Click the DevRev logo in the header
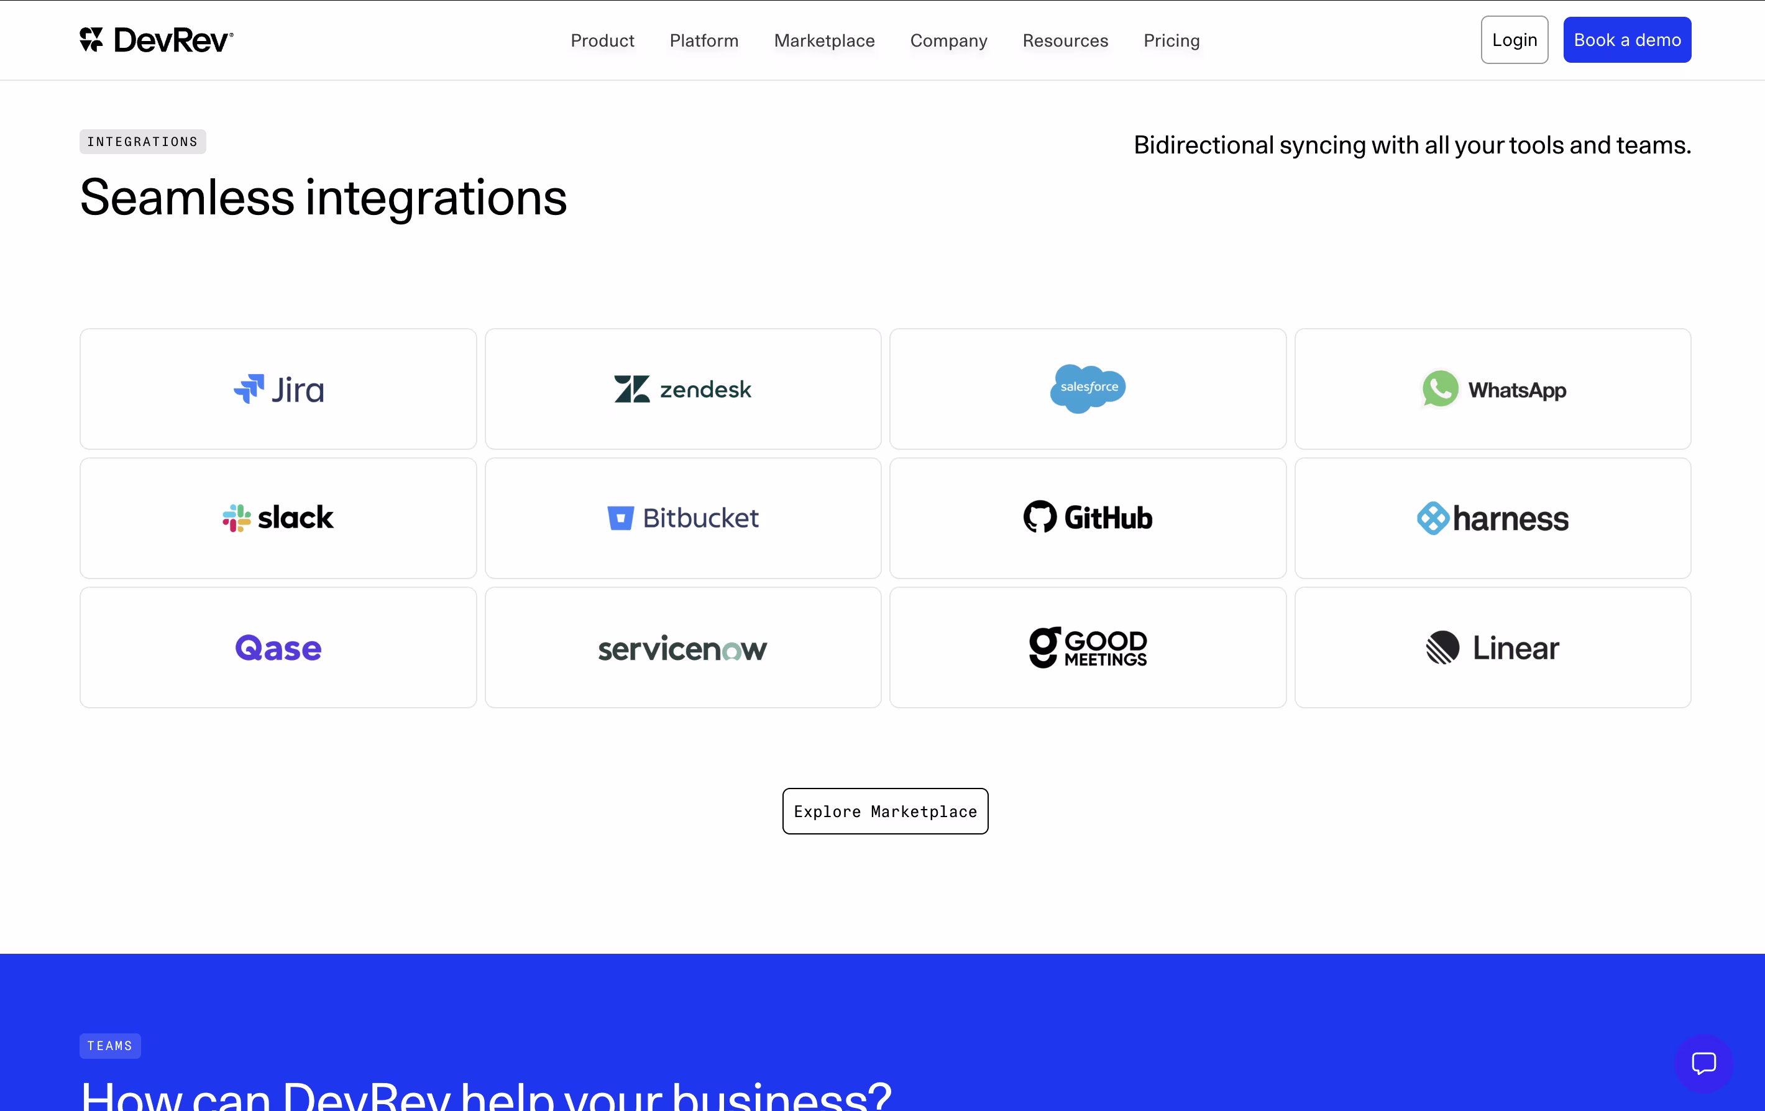 coord(156,40)
